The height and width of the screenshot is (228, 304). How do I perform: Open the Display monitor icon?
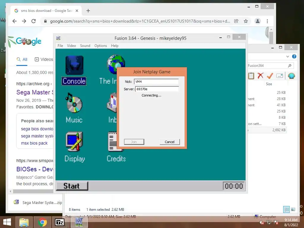point(75,147)
